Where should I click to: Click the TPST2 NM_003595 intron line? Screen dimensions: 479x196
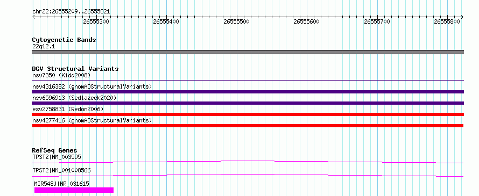tap(248, 162)
